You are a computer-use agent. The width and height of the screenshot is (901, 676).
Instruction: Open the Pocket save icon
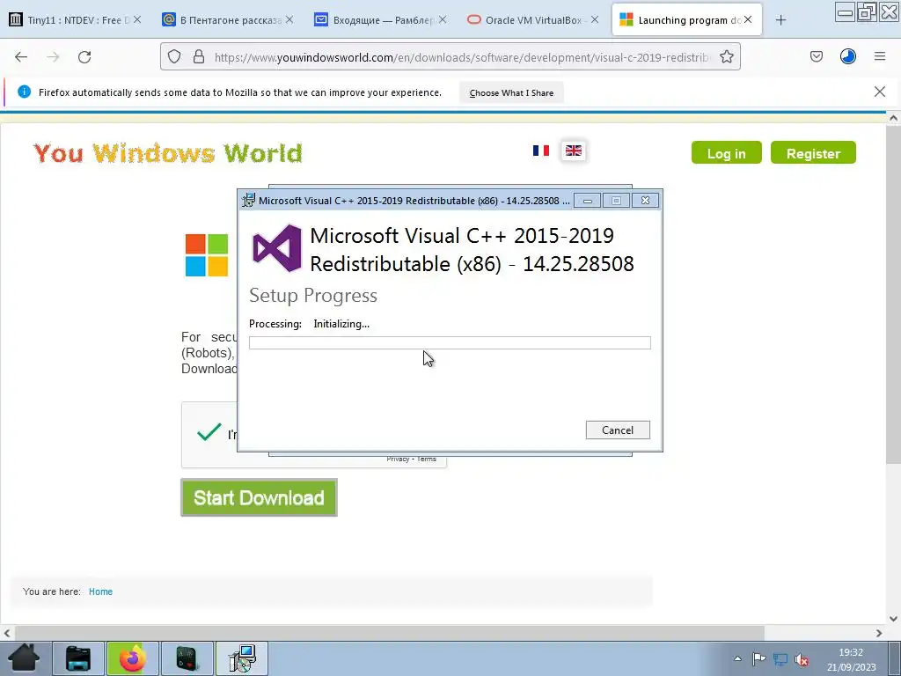[x=816, y=56]
